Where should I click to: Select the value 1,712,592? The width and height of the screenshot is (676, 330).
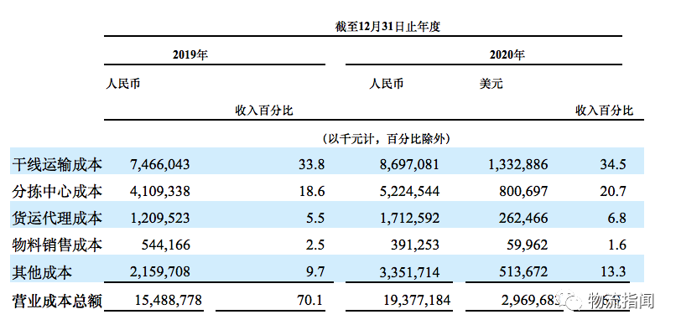[x=409, y=218]
